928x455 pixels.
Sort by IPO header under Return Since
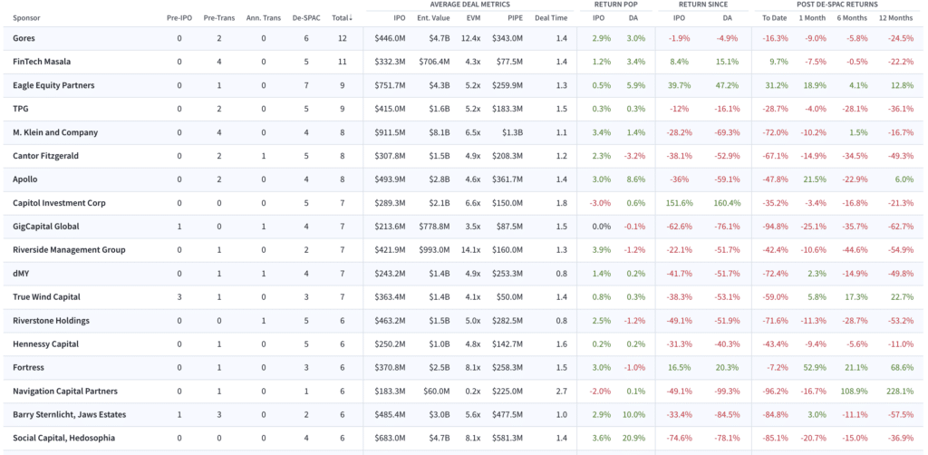pyautogui.click(x=680, y=18)
